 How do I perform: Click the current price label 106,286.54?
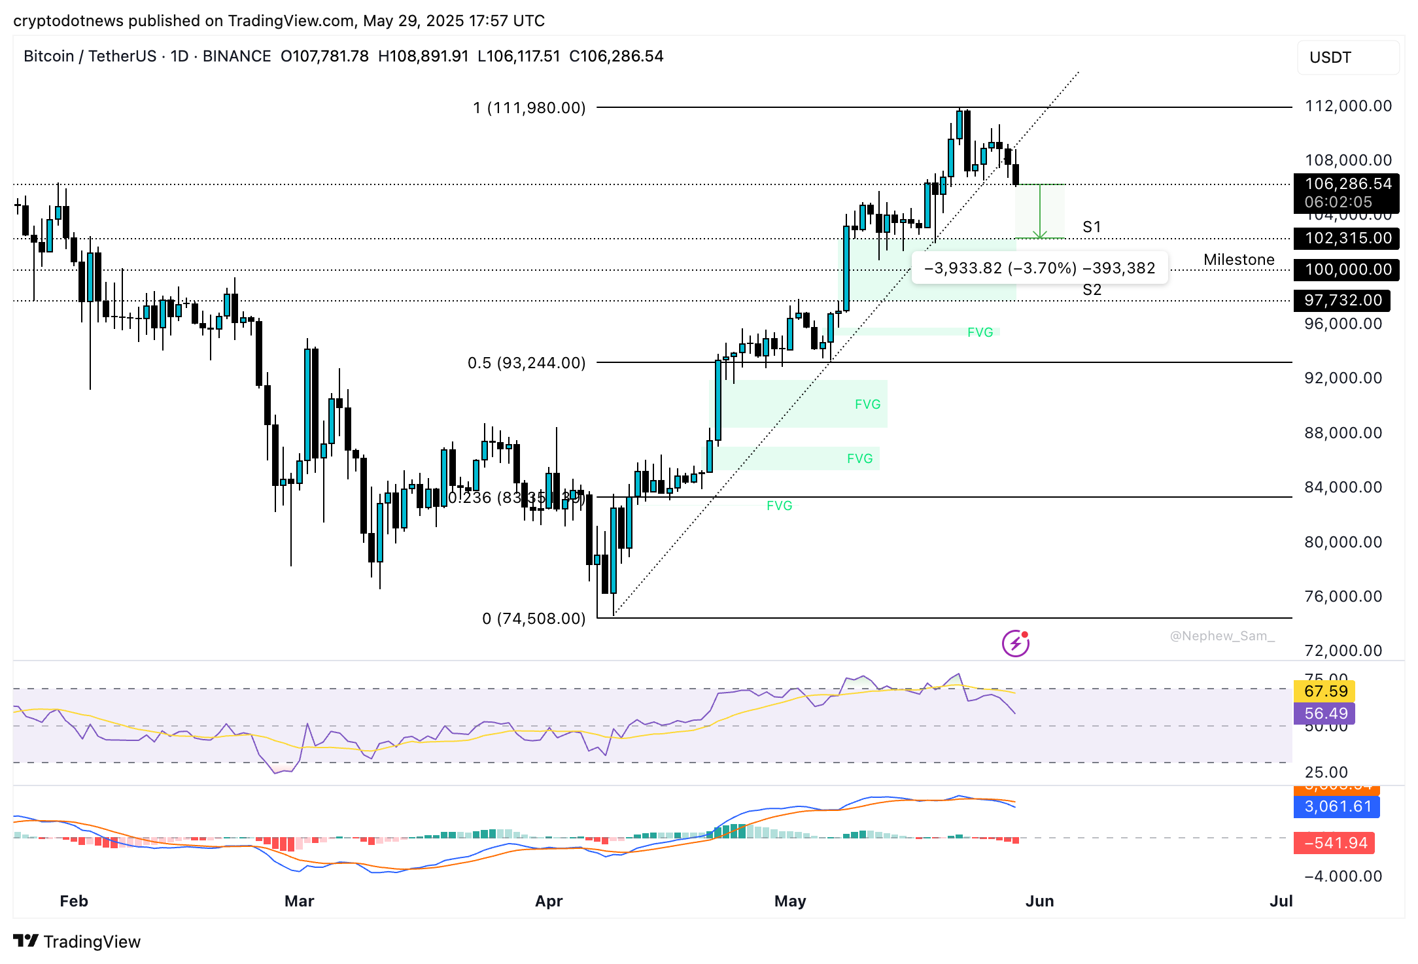click(x=1347, y=184)
